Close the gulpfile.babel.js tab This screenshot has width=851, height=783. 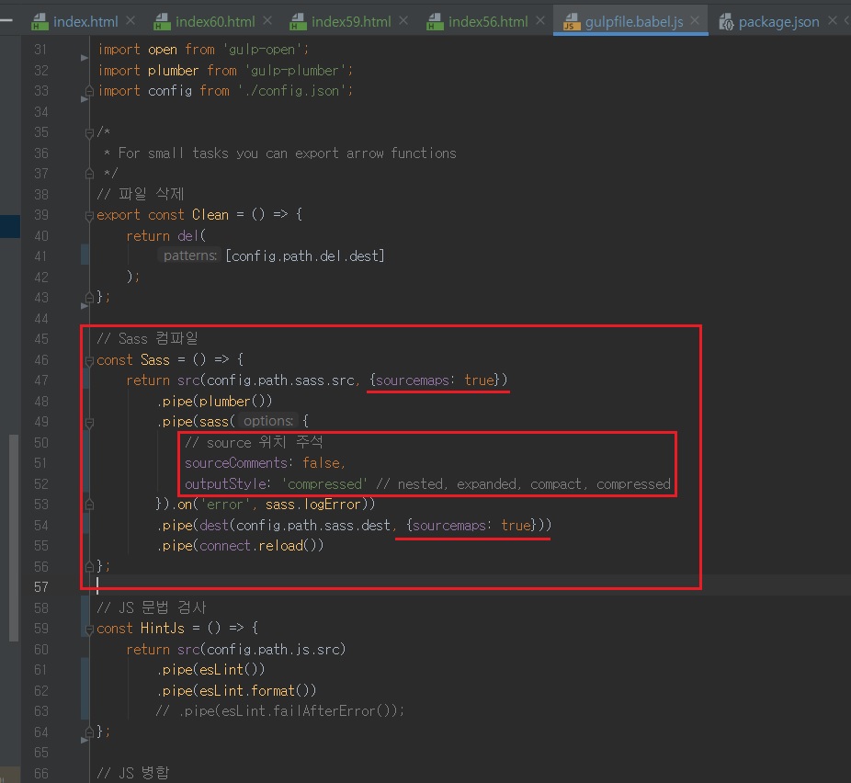tap(697, 21)
